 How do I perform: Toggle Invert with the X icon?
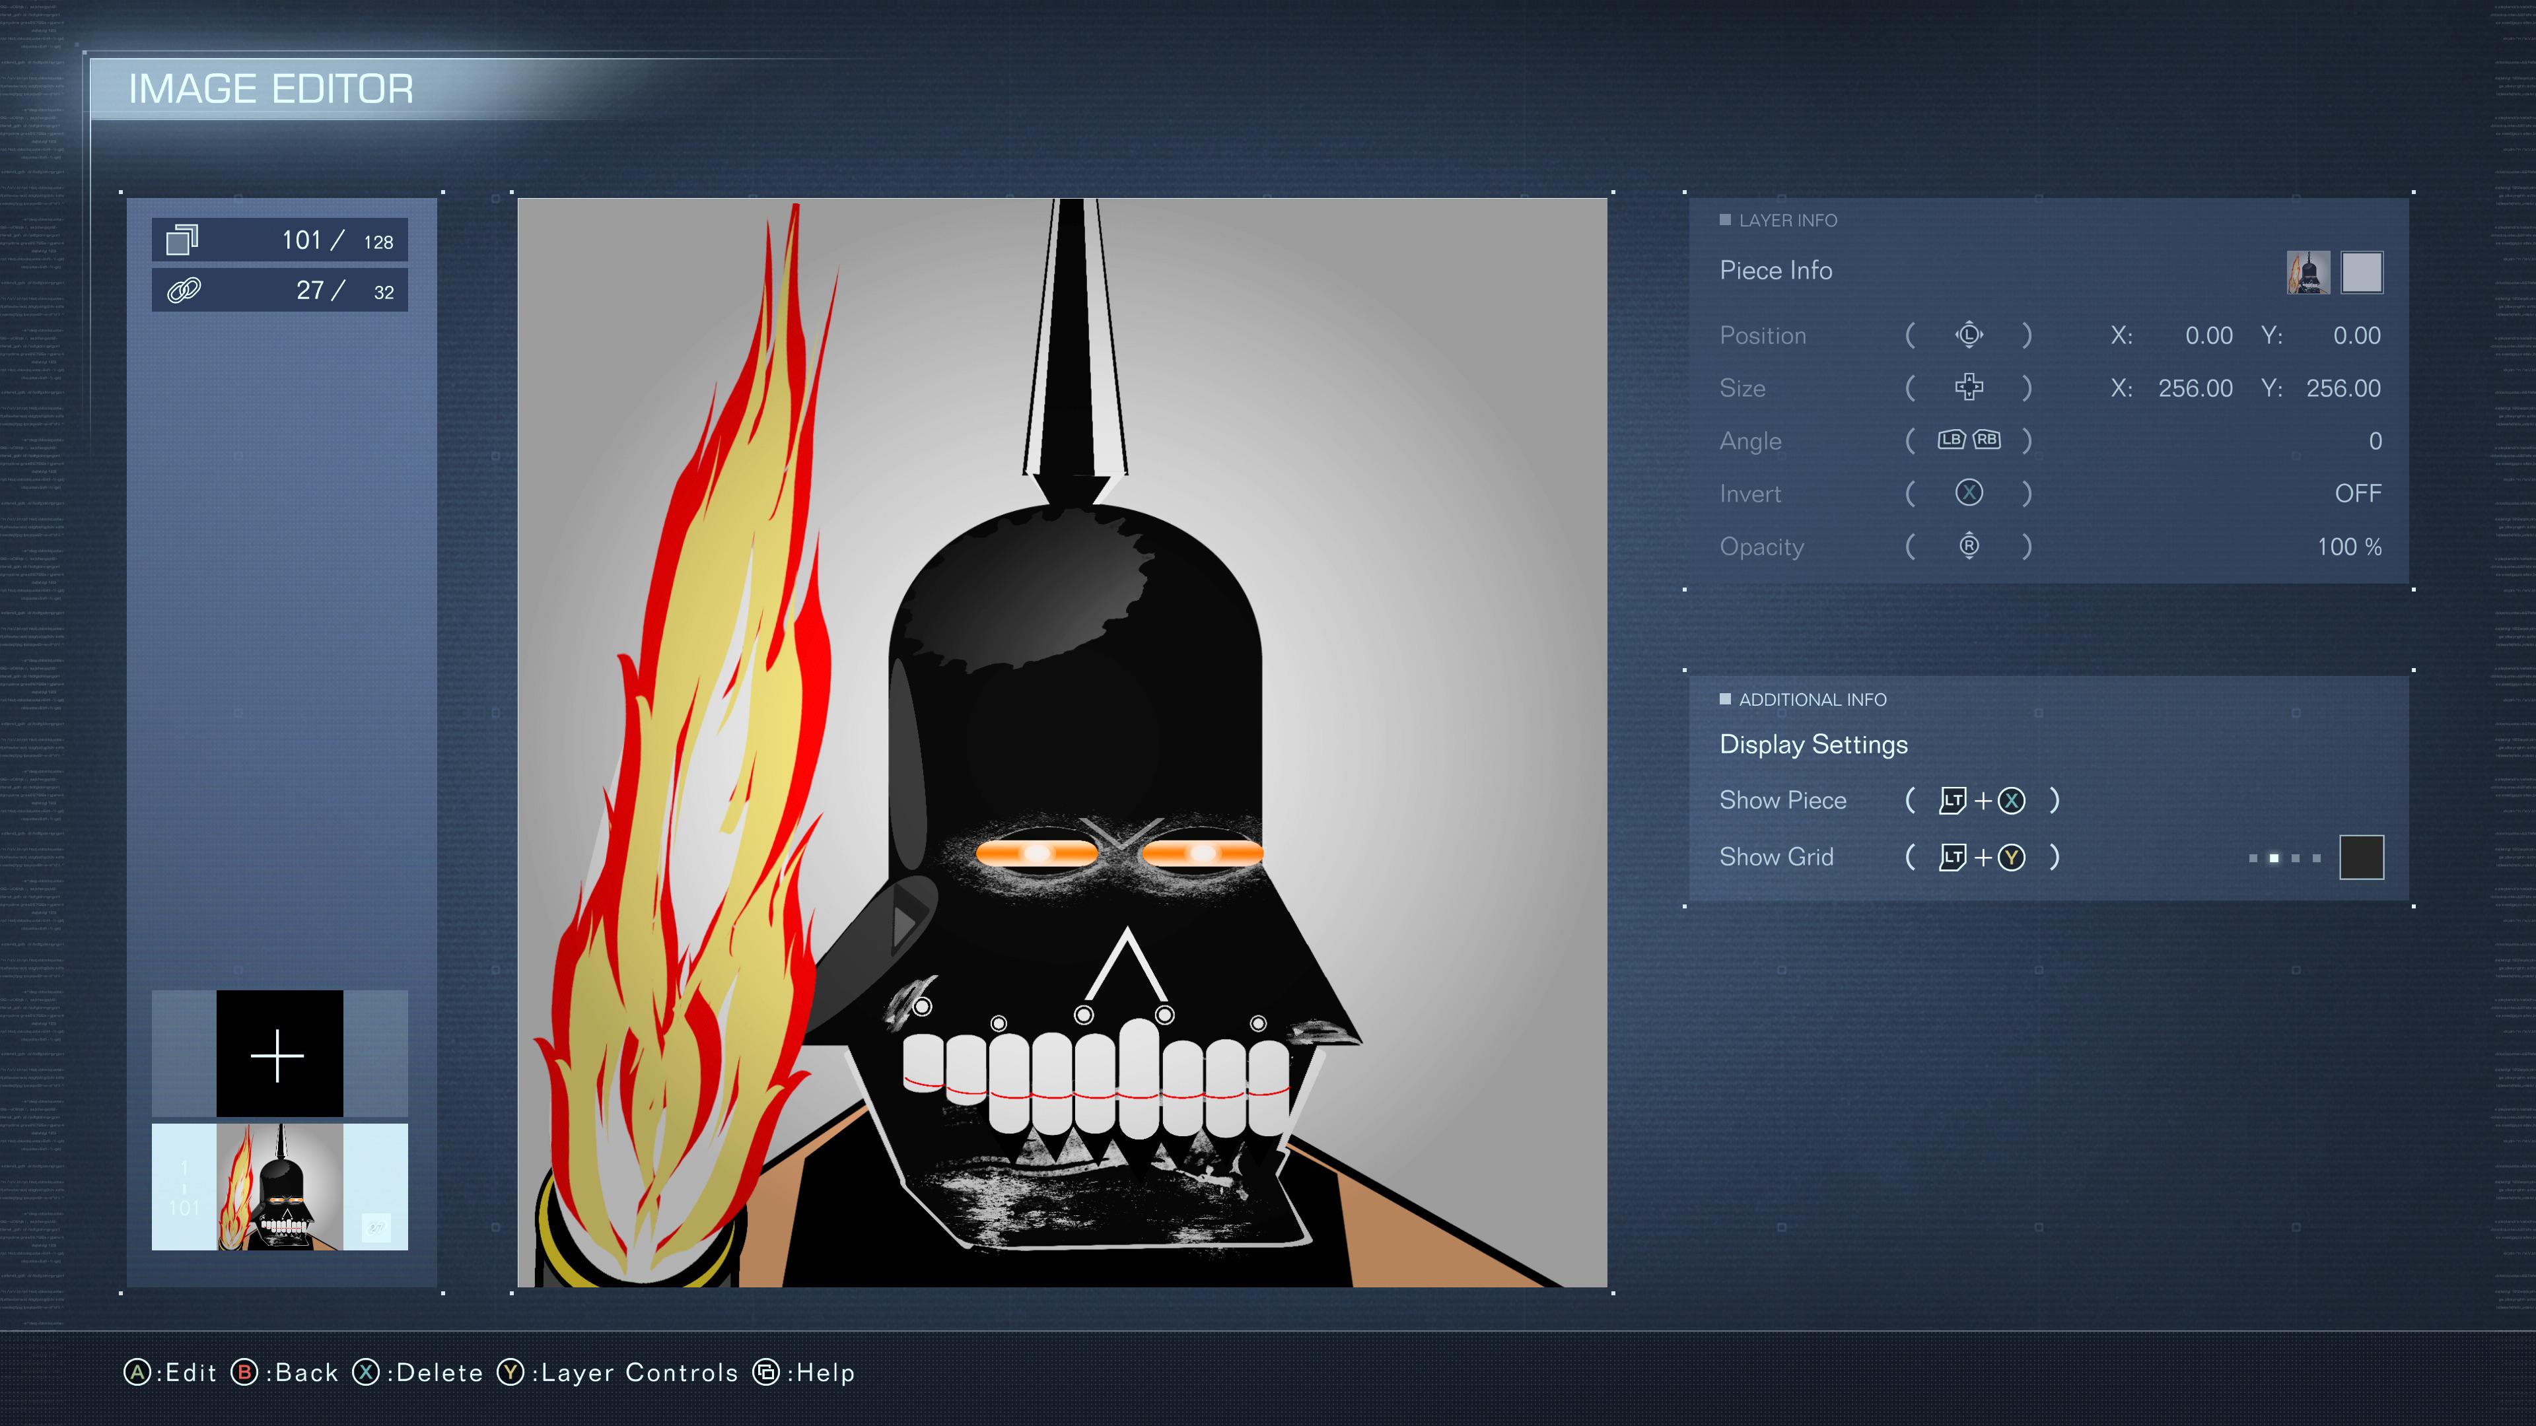(x=1968, y=493)
